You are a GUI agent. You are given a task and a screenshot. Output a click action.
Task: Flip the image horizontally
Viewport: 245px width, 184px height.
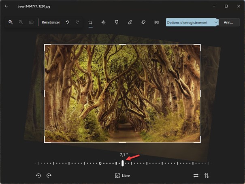tap(196, 175)
